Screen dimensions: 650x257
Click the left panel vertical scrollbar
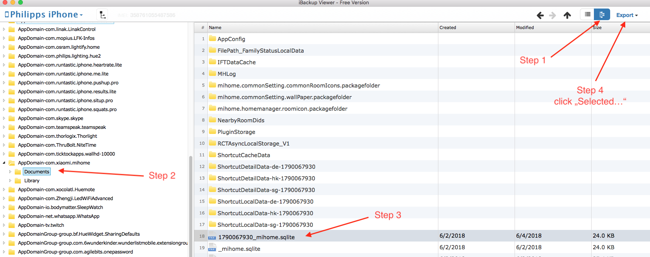[x=190, y=205]
